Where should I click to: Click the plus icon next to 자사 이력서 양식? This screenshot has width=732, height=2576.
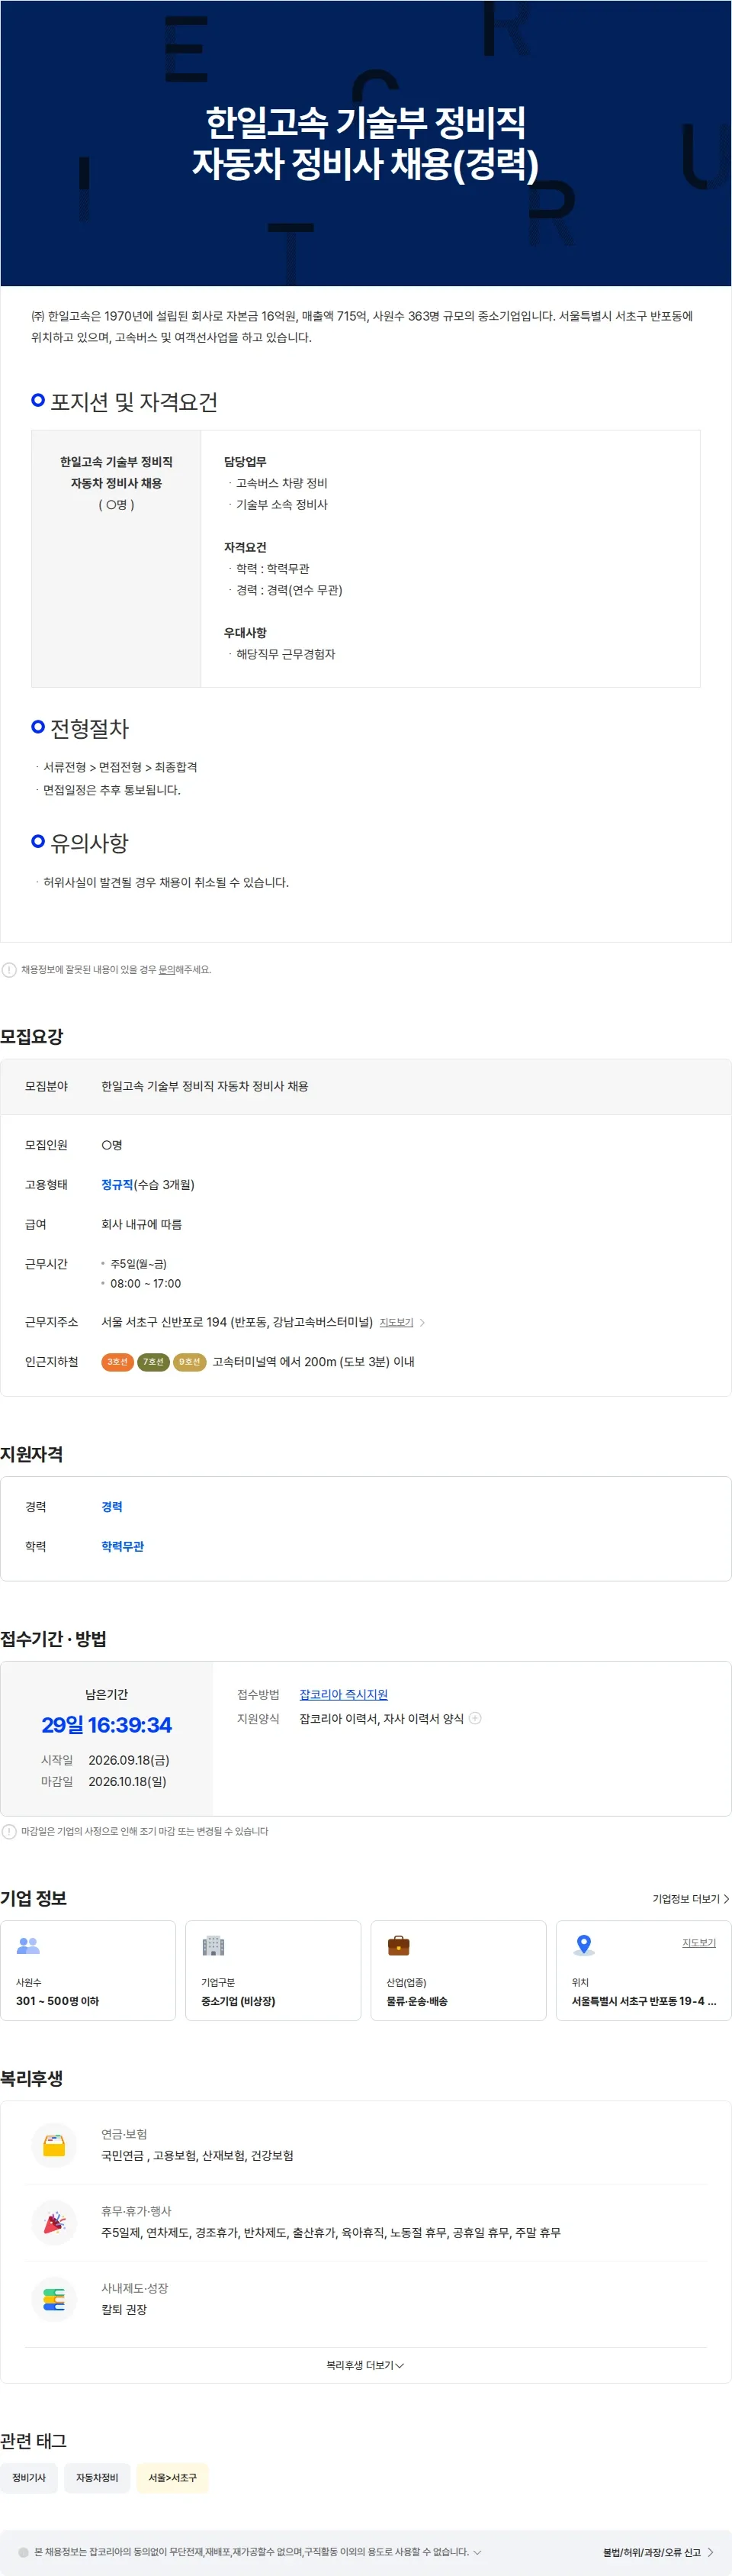pos(475,1718)
